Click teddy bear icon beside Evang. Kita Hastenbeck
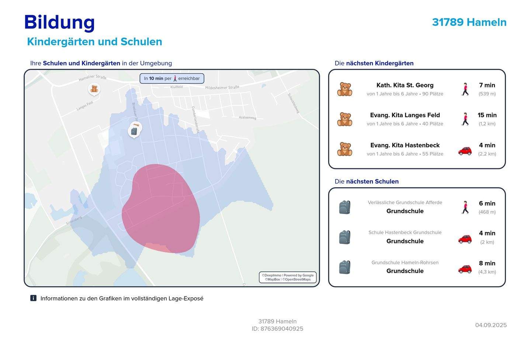The width and height of the screenshot is (531, 347). click(x=344, y=149)
